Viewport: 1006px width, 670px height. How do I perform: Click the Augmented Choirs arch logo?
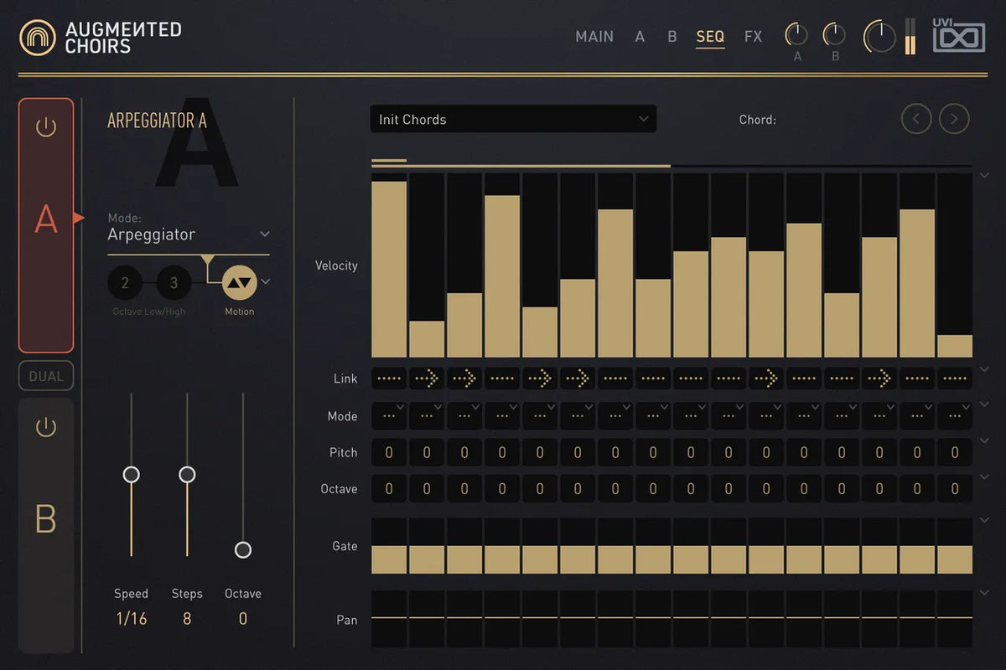click(x=38, y=38)
